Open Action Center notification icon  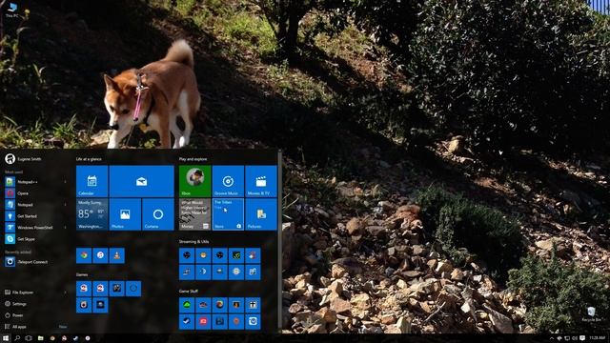tap(582, 338)
